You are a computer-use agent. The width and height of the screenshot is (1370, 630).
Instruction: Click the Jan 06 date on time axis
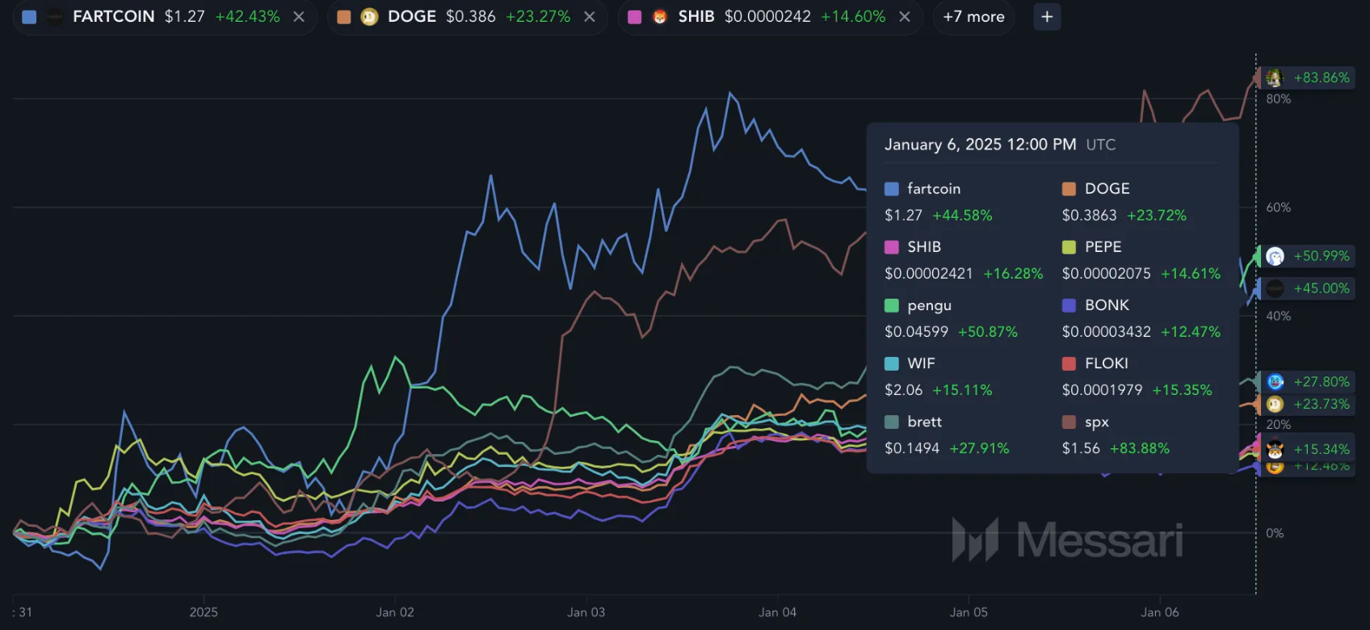1160,612
